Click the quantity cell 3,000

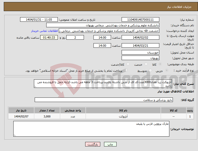click(x=47, y=116)
